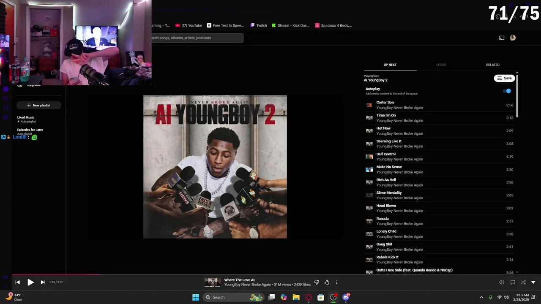The height and width of the screenshot is (304, 541).
Task: Select Make No Sense in queue
Action: tap(440, 169)
